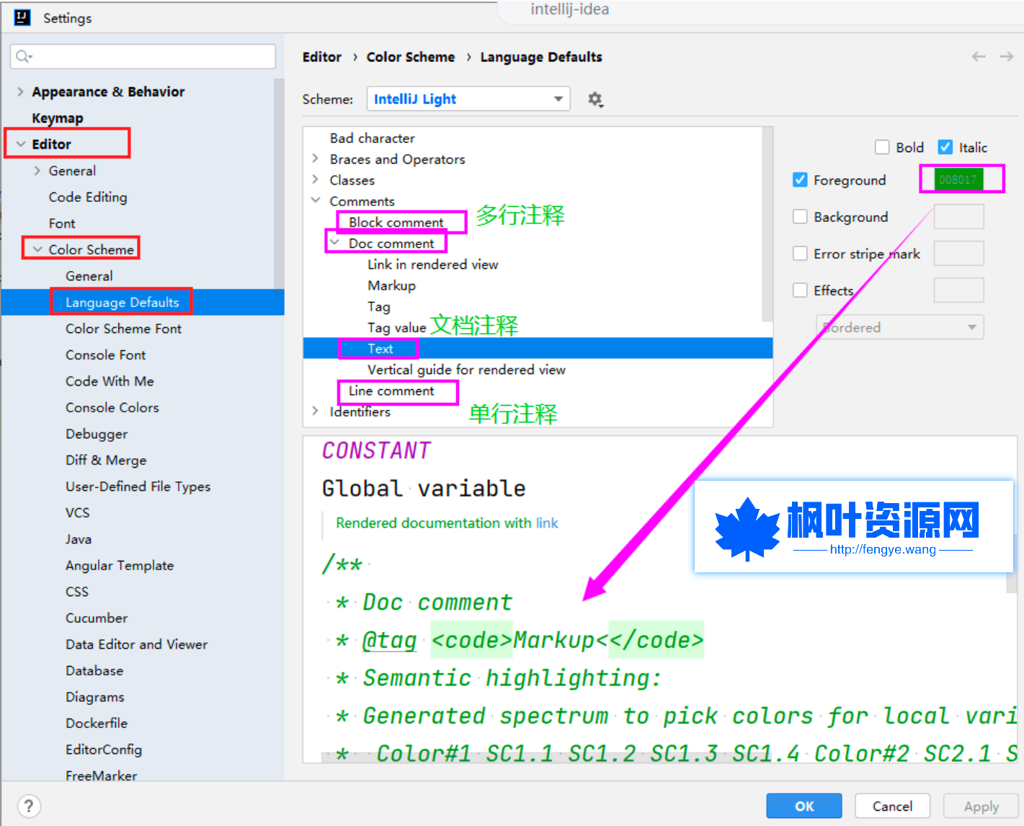Collapse the Comments node
The width and height of the screenshot is (1024, 826).
(315, 200)
